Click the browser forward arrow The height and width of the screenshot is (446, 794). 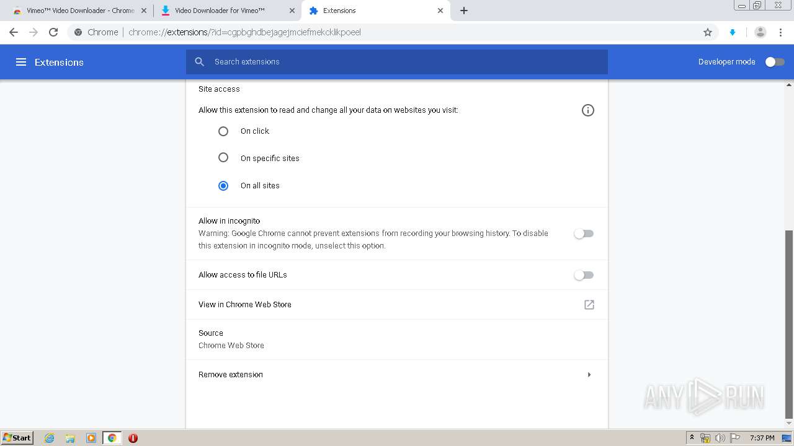point(33,32)
